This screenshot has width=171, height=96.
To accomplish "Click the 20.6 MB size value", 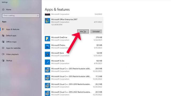I will (99, 69).
